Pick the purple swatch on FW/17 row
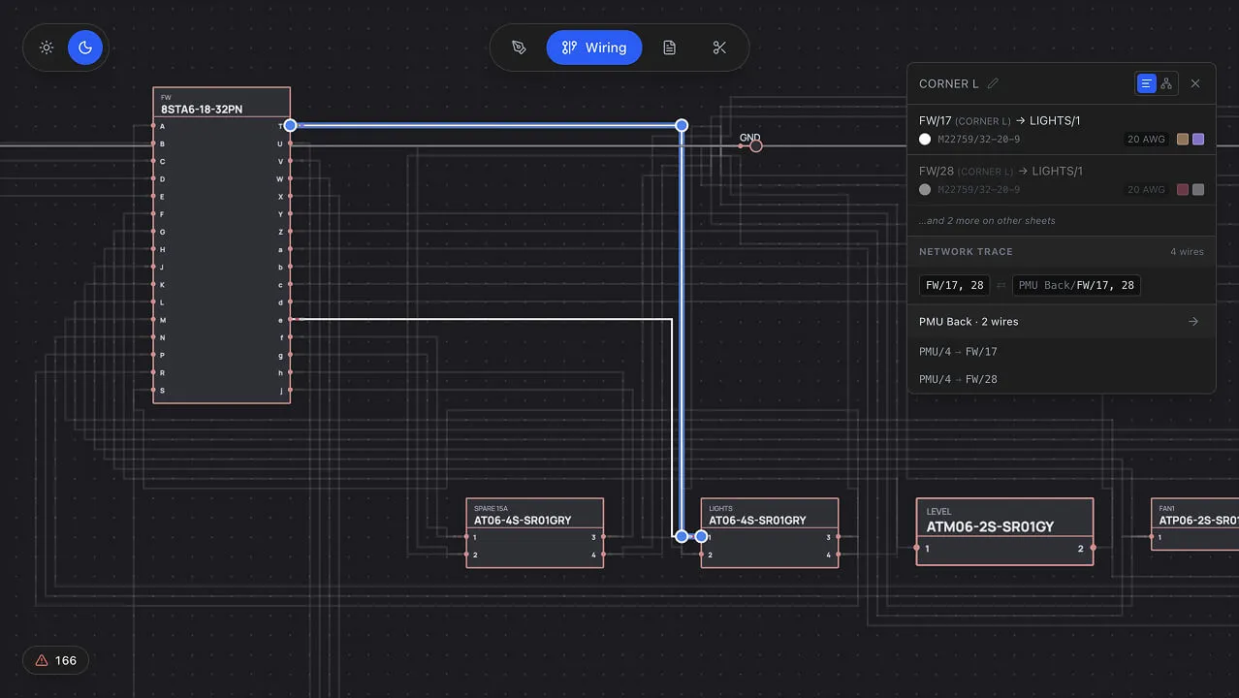This screenshot has height=698, width=1239. (x=1198, y=140)
